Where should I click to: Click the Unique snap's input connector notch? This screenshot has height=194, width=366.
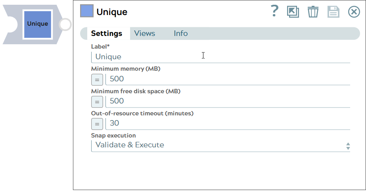tap(11, 24)
